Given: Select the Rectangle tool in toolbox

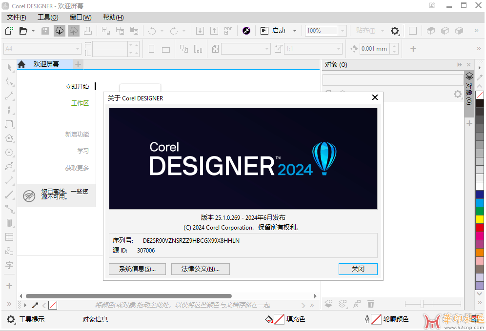Looking at the screenshot, I should coord(9,124).
